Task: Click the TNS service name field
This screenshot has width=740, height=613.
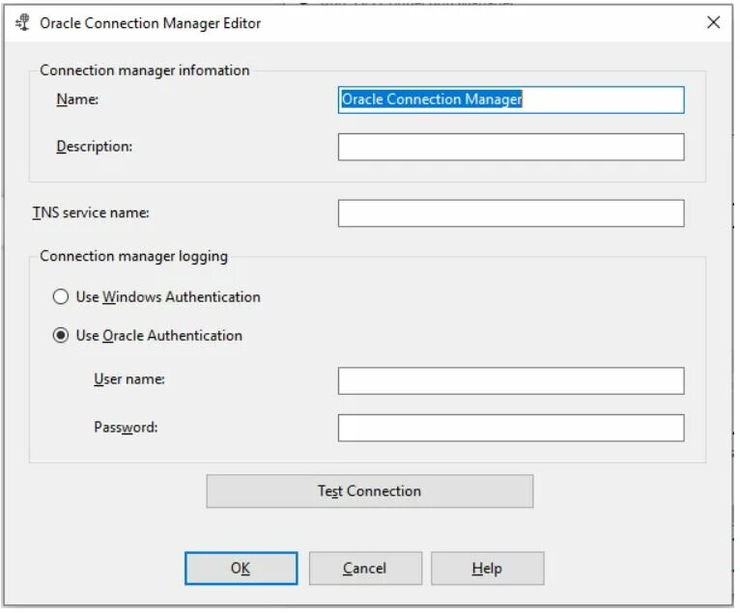Action: (x=511, y=213)
